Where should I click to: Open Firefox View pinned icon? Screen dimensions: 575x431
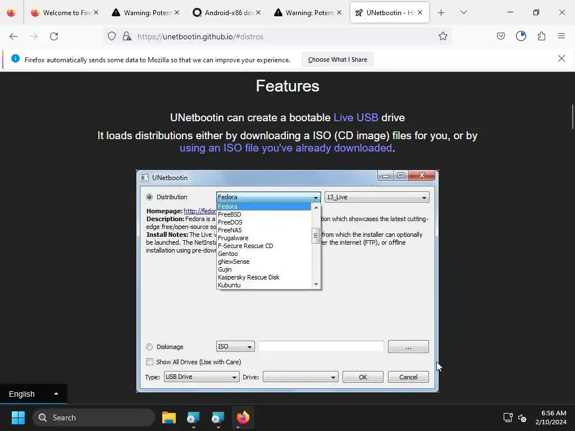point(11,13)
